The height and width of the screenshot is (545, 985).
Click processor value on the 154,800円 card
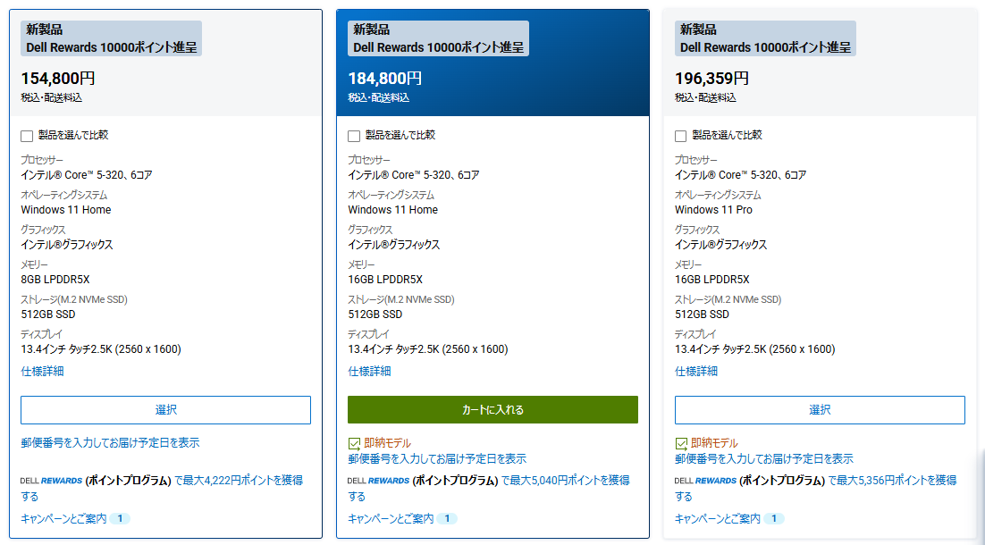tap(87, 175)
